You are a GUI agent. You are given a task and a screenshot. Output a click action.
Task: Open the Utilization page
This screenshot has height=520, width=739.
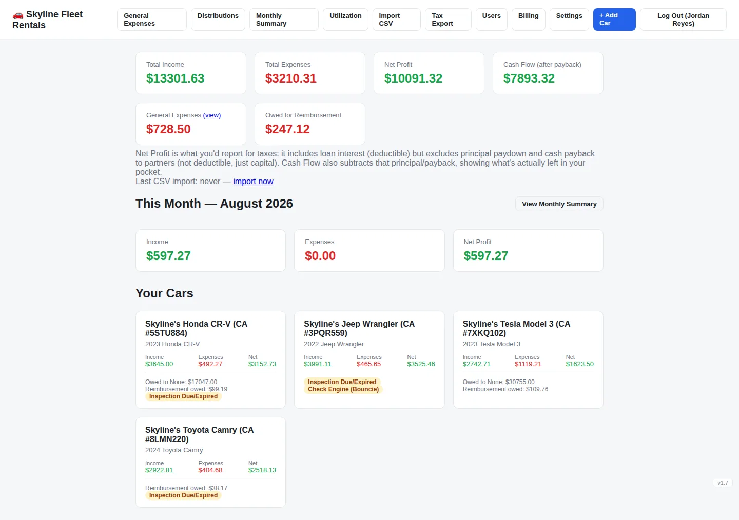(x=345, y=19)
